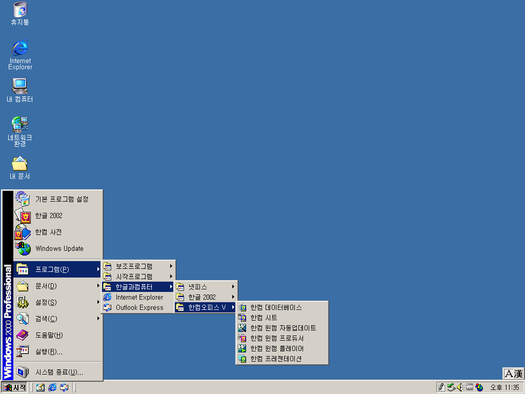Screen dimensions: 525x394
Task: Expand the 보조프로그램 submenu arrow
Action: 171,266
